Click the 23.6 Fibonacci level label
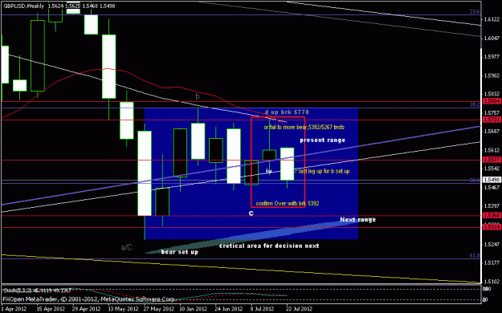 tap(475, 12)
